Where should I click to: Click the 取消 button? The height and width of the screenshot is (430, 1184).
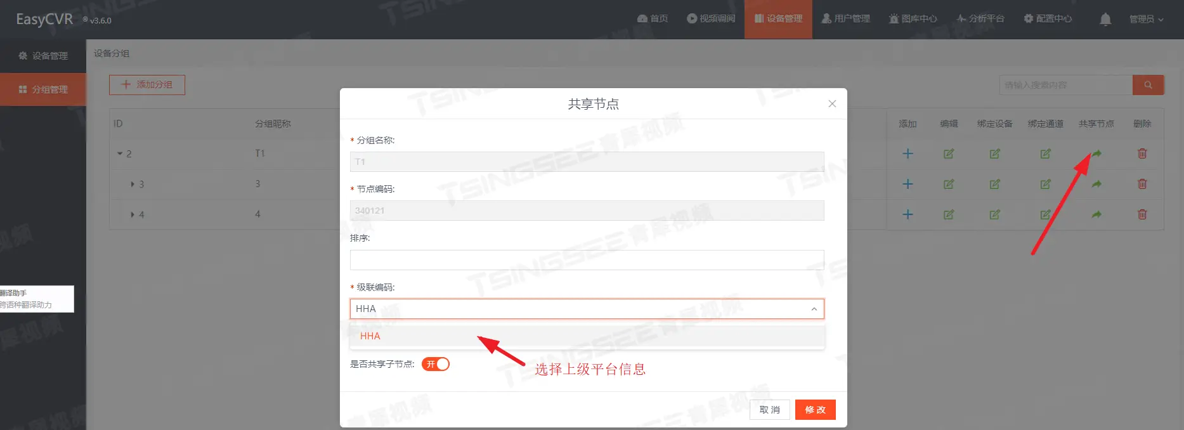(x=770, y=410)
